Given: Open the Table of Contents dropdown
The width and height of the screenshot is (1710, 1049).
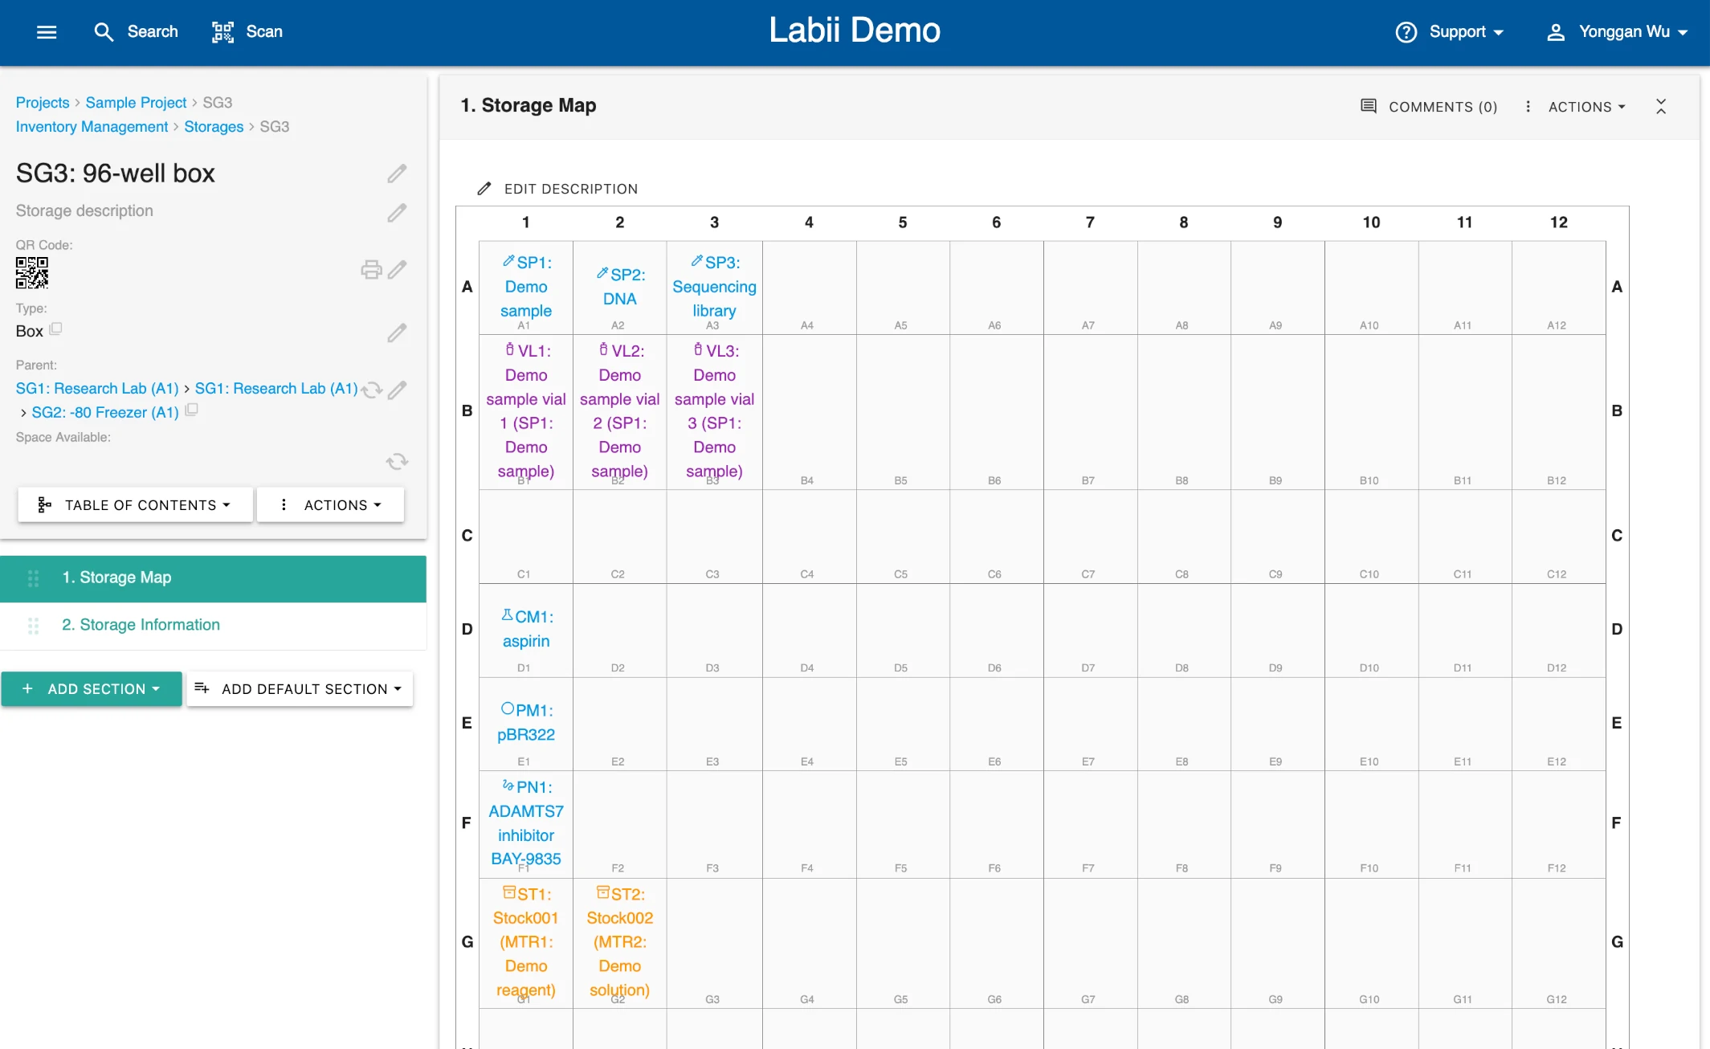Looking at the screenshot, I should 135,505.
